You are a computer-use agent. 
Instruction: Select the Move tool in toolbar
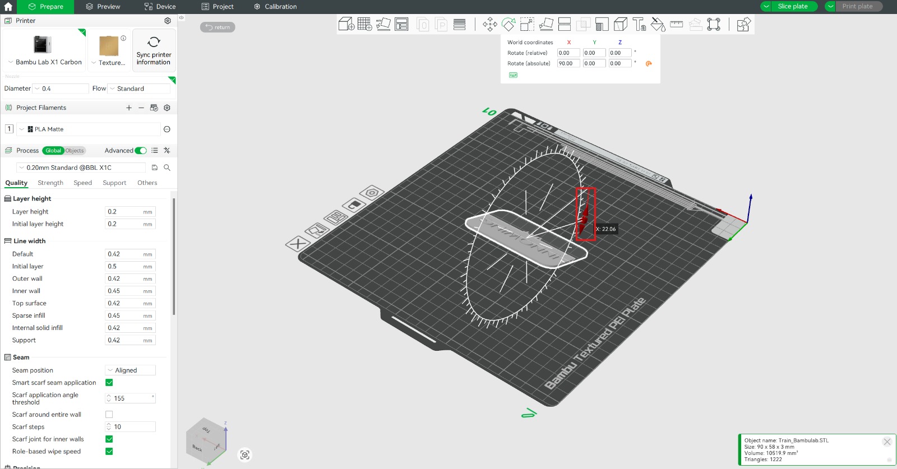pyautogui.click(x=489, y=24)
